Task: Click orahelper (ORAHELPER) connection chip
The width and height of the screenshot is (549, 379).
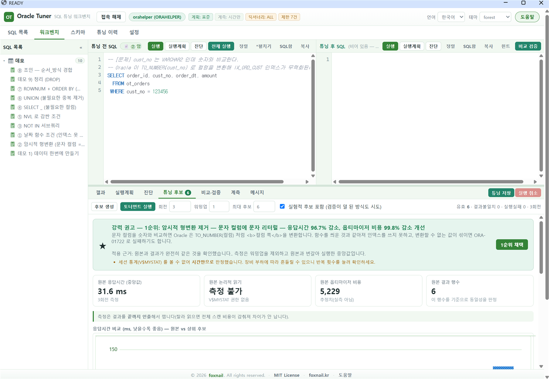Action: [x=157, y=17]
